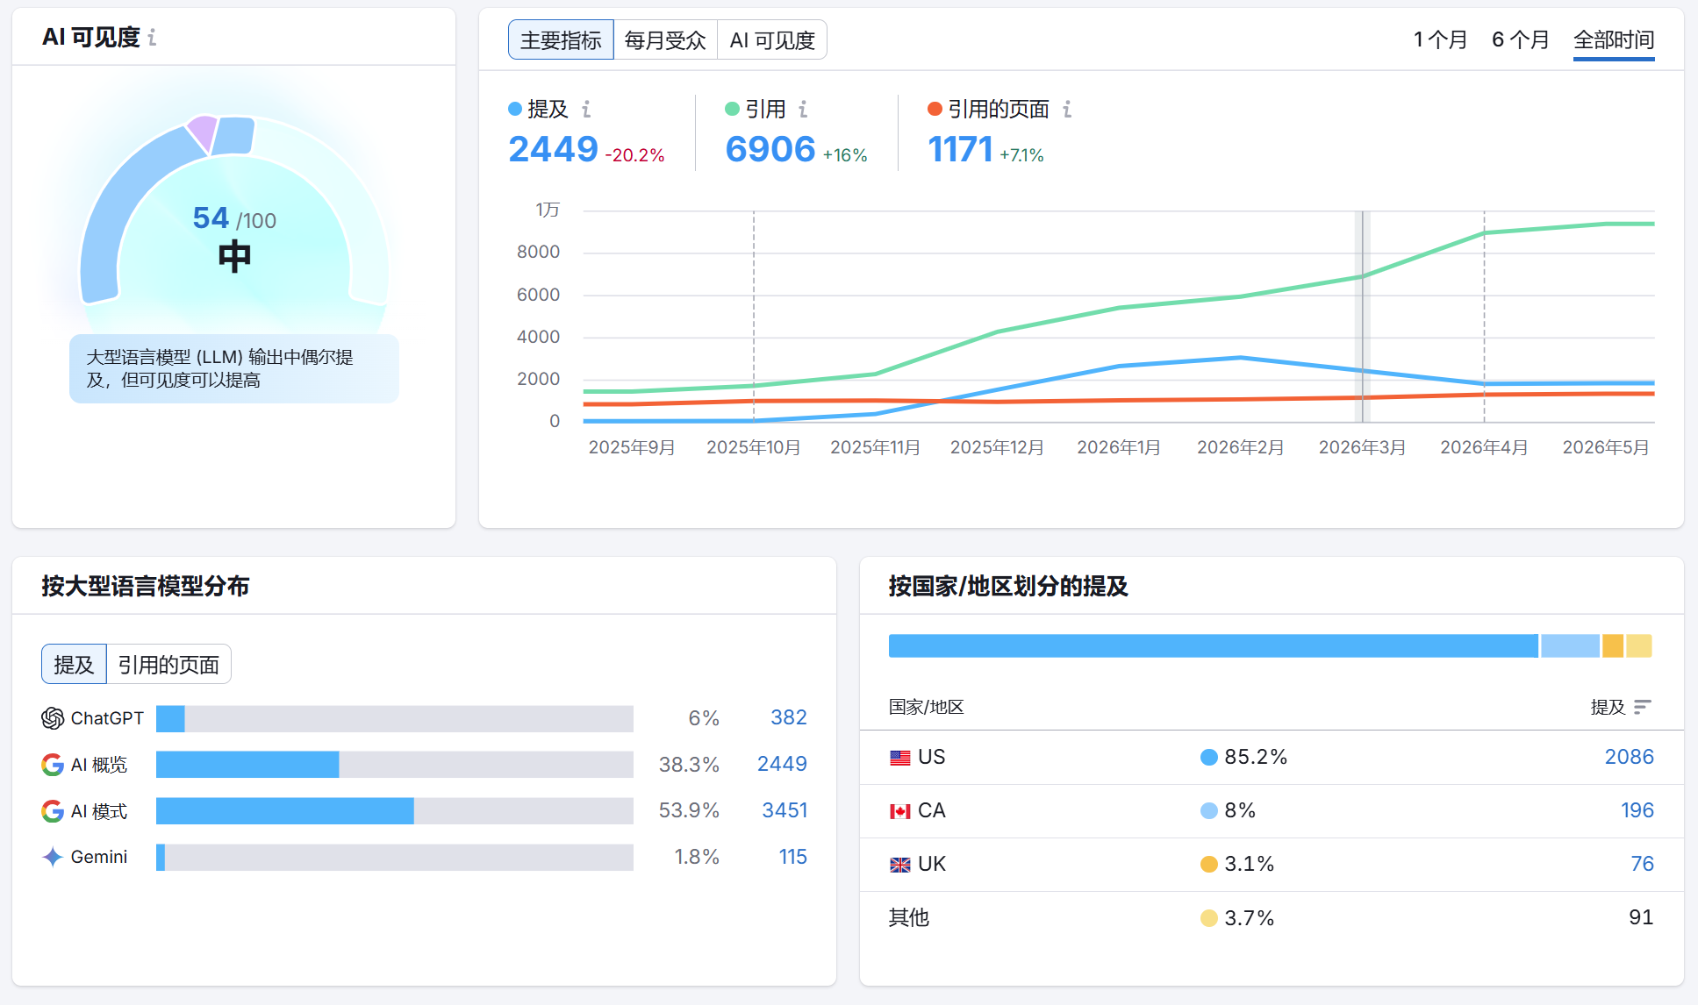Click the +16% change indicator
Viewport: 1698px width, 1005px height.
tap(845, 155)
